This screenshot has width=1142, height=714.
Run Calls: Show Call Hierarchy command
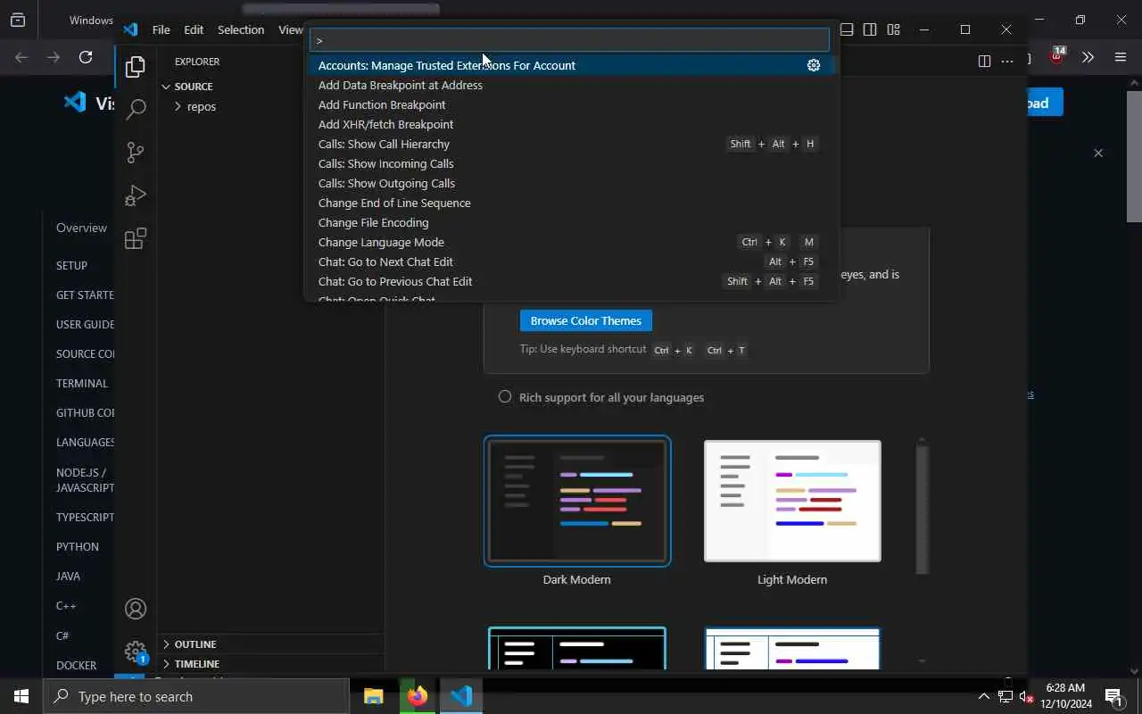[x=570, y=144]
